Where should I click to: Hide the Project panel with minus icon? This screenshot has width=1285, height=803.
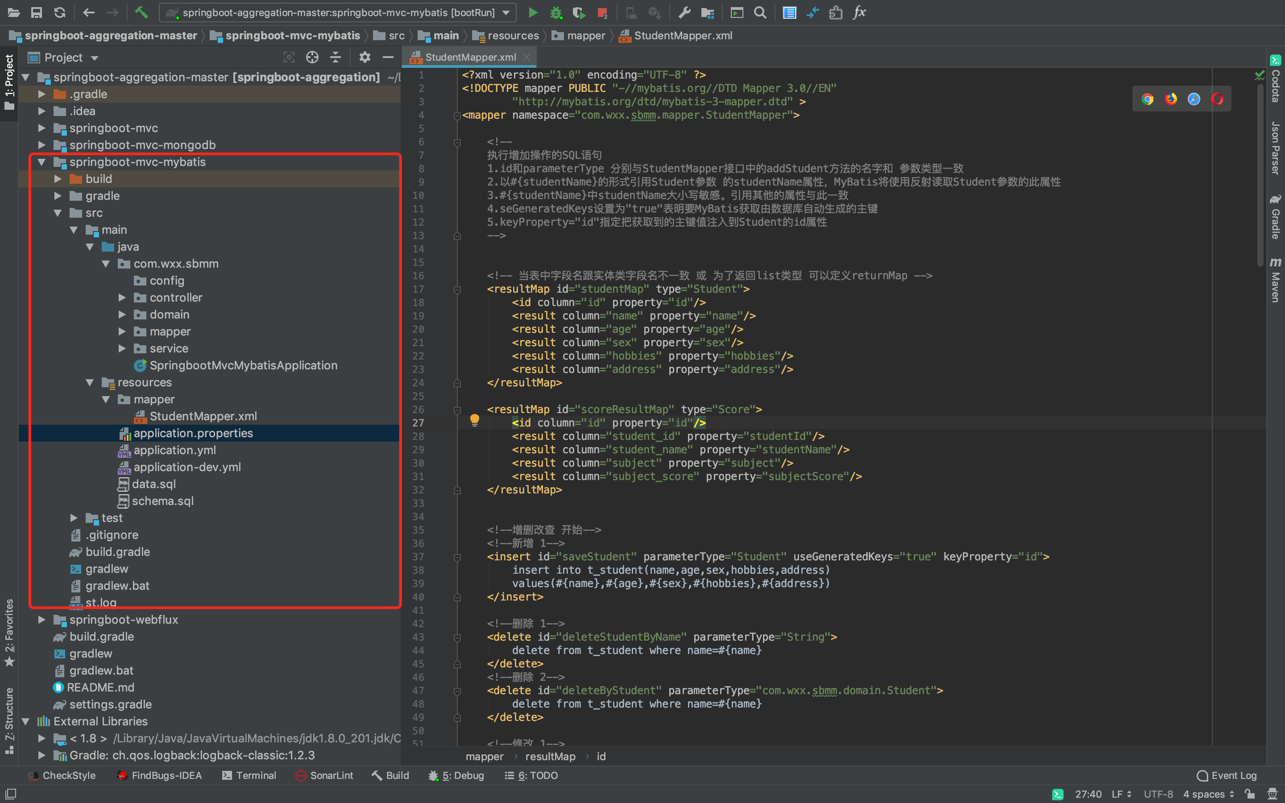click(x=388, y=58)
